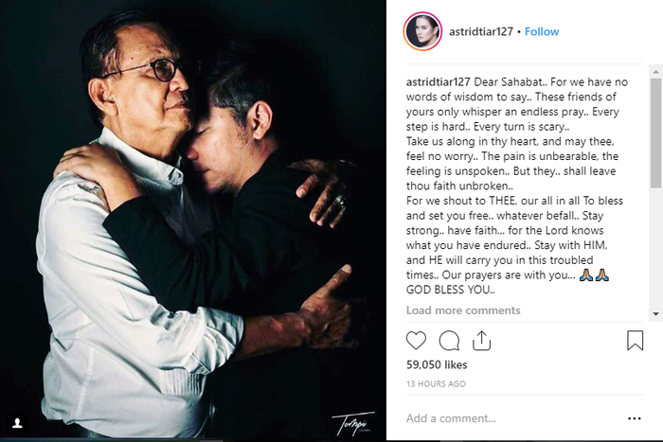Click the Tompi signature watermark on the photo

tap(353, 423)
